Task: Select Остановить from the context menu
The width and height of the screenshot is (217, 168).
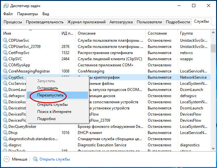Action: 48,88
